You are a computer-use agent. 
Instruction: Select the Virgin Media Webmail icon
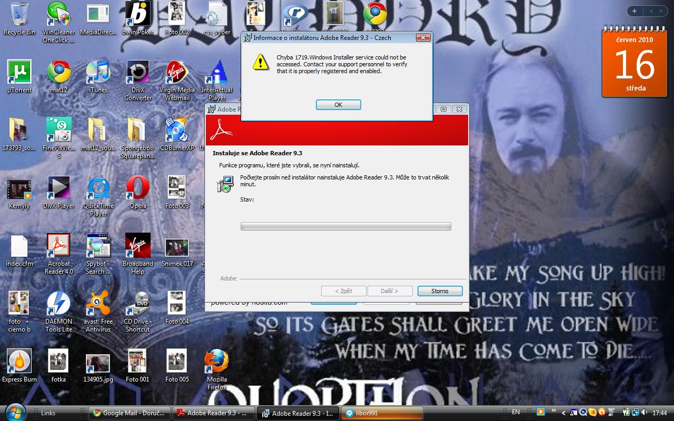pos(177,81)
